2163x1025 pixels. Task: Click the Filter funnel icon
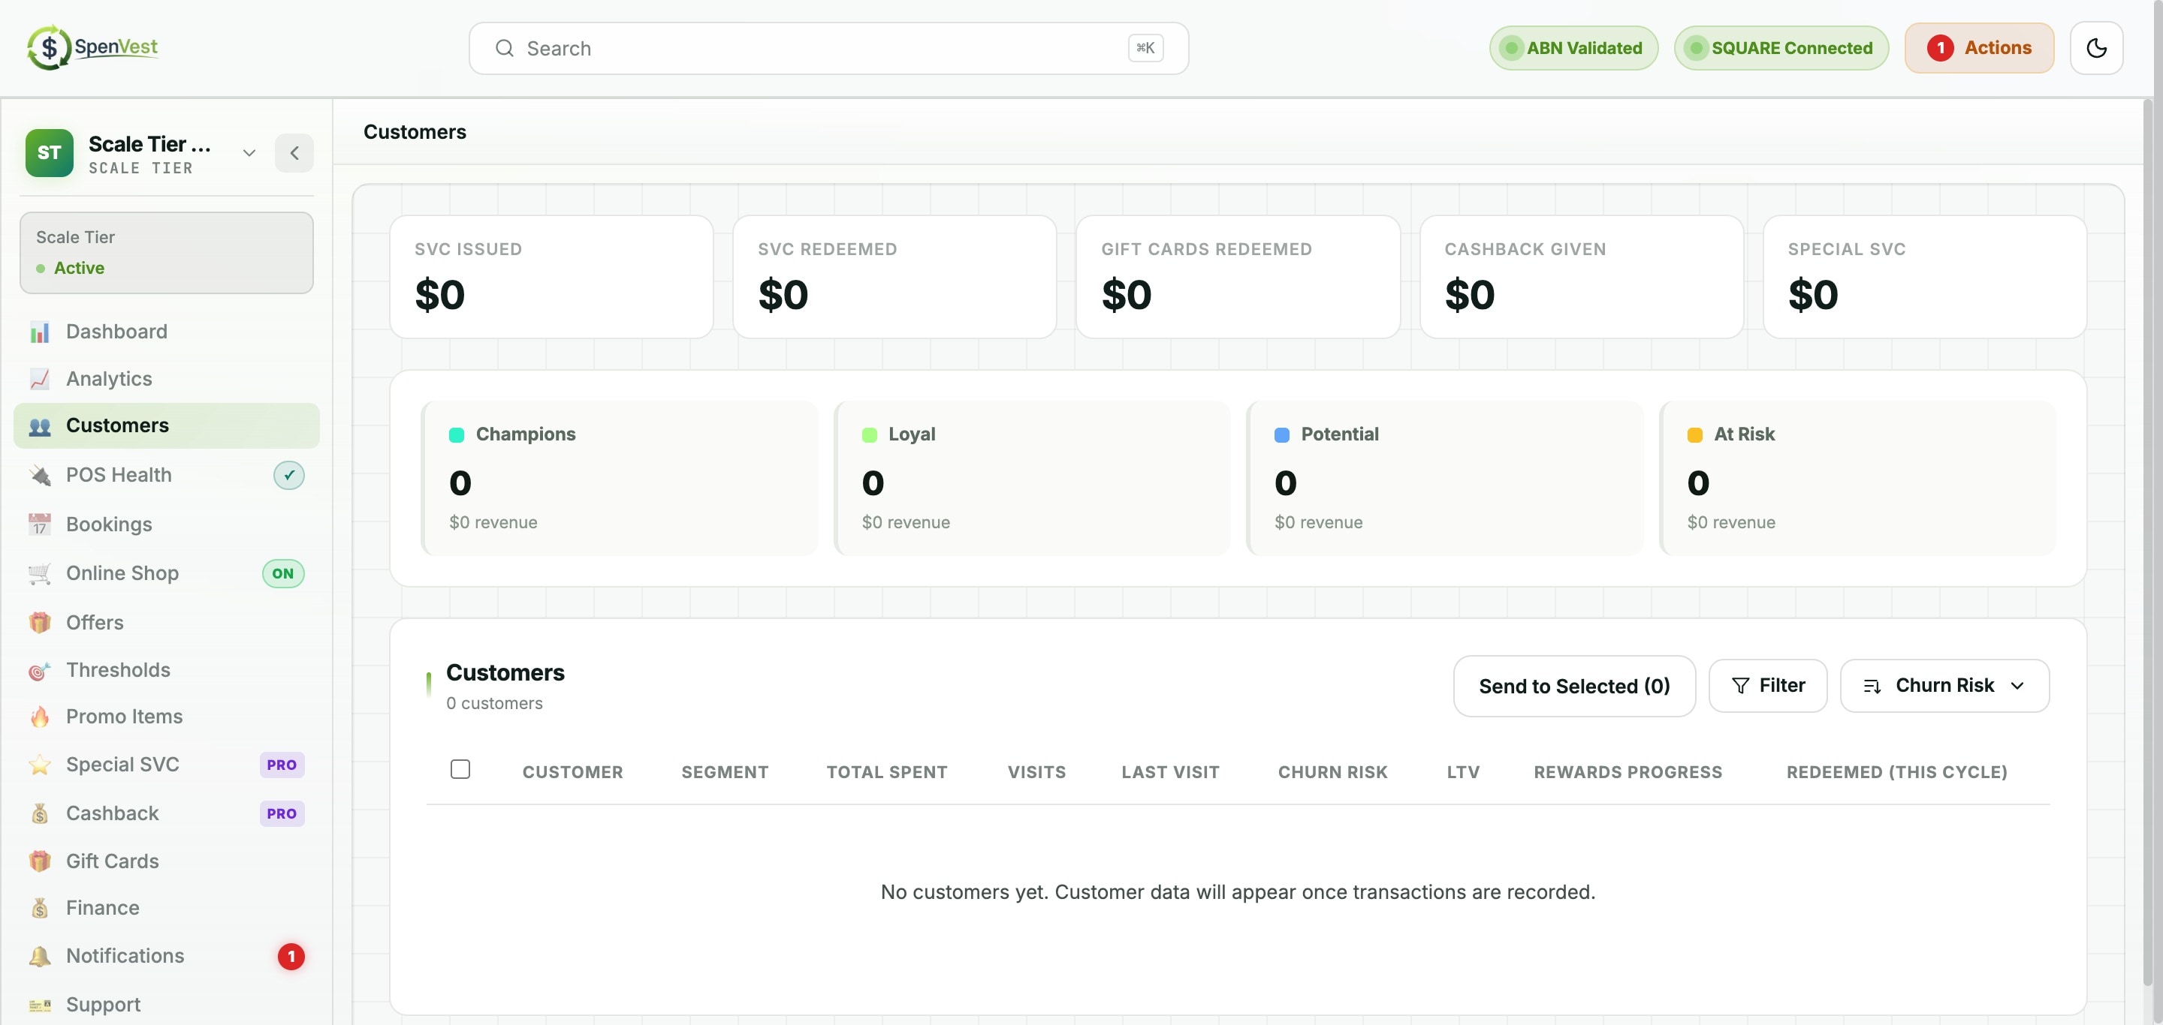pos(1741,686)
